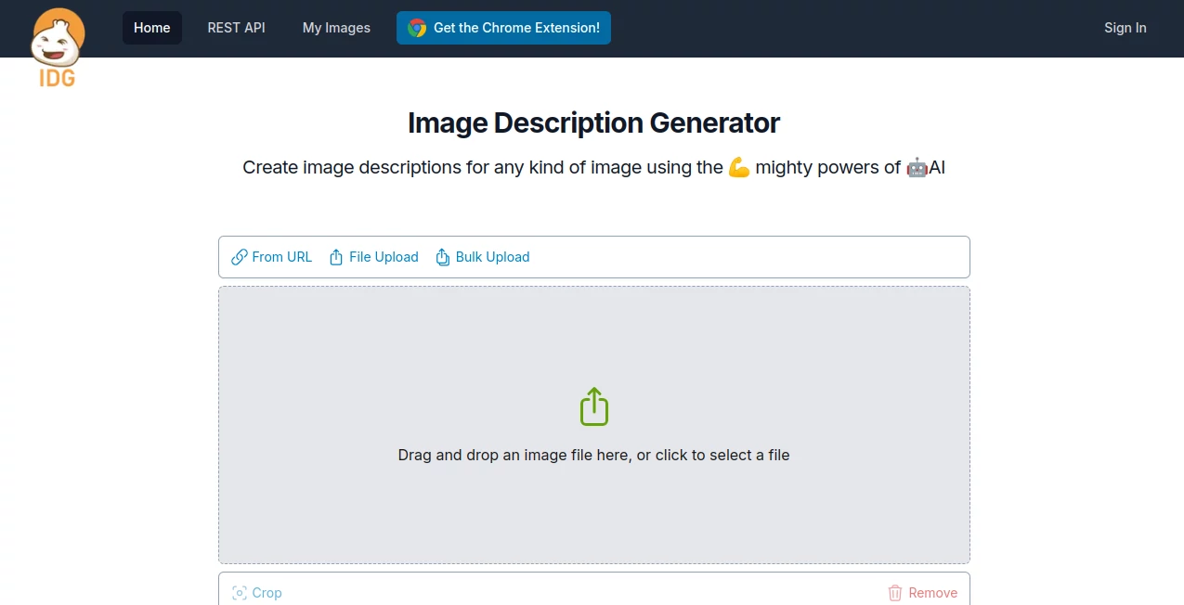Click the dumpling mascot logo
This screenshot has width=1184, height=605.
pyautogui.click(x=58, y=35)
